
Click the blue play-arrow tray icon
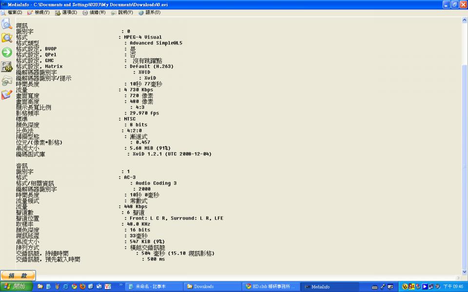click(425, 287)
